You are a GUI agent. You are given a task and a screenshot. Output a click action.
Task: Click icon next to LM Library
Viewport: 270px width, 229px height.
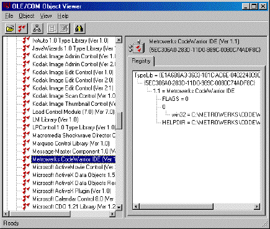click(26, 119)
